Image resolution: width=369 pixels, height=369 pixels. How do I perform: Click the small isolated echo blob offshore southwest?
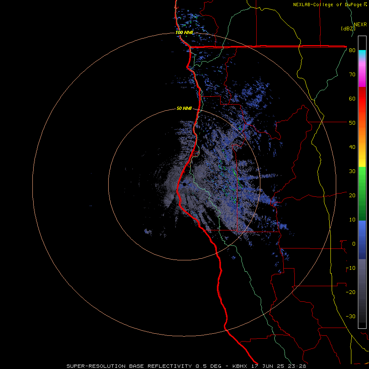coord(148,231)
